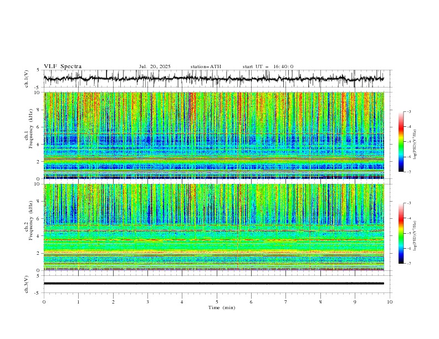
Task: Click time axis tick label '3'
Action: point(147,302)
